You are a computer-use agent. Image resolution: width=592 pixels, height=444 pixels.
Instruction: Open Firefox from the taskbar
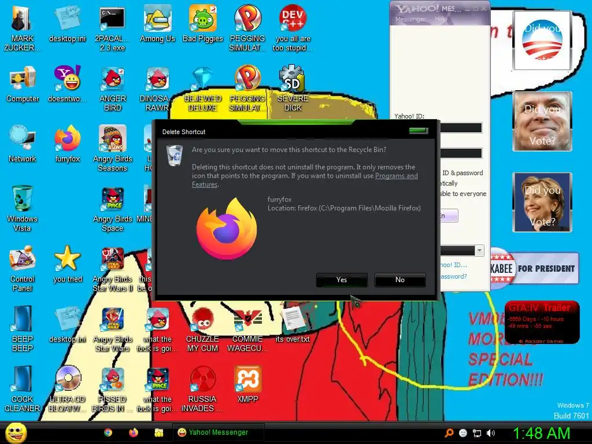[x=134, y=432]
